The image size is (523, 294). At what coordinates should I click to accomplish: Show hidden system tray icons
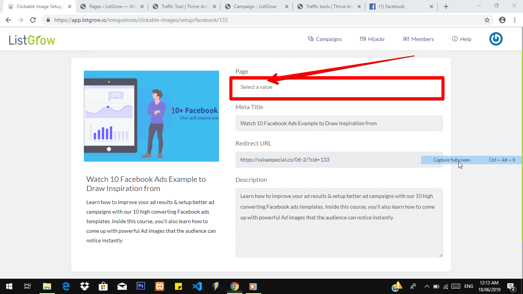point(427,286)
